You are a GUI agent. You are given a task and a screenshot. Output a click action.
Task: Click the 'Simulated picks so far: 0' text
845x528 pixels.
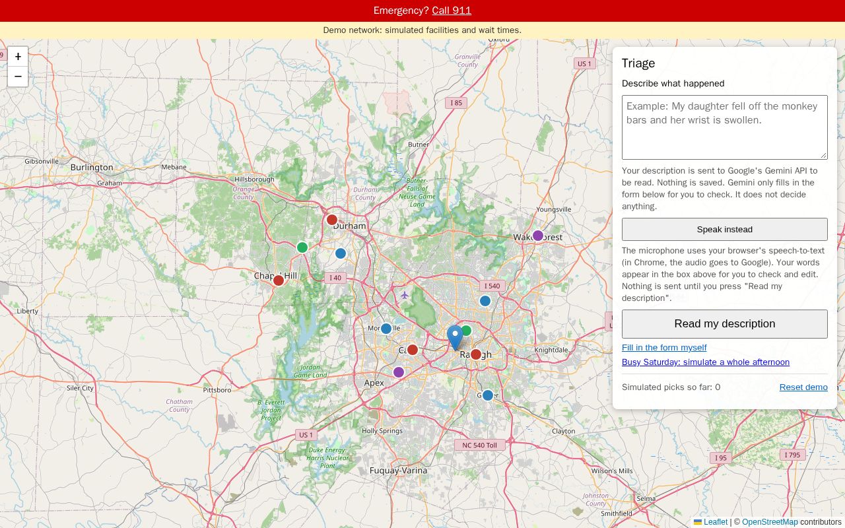coord(671,387)
